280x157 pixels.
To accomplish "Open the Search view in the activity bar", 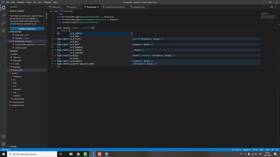I will point(3,16).
